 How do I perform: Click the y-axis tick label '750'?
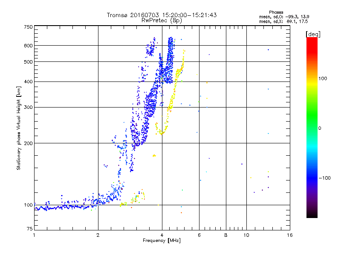[x=28, y=27]
